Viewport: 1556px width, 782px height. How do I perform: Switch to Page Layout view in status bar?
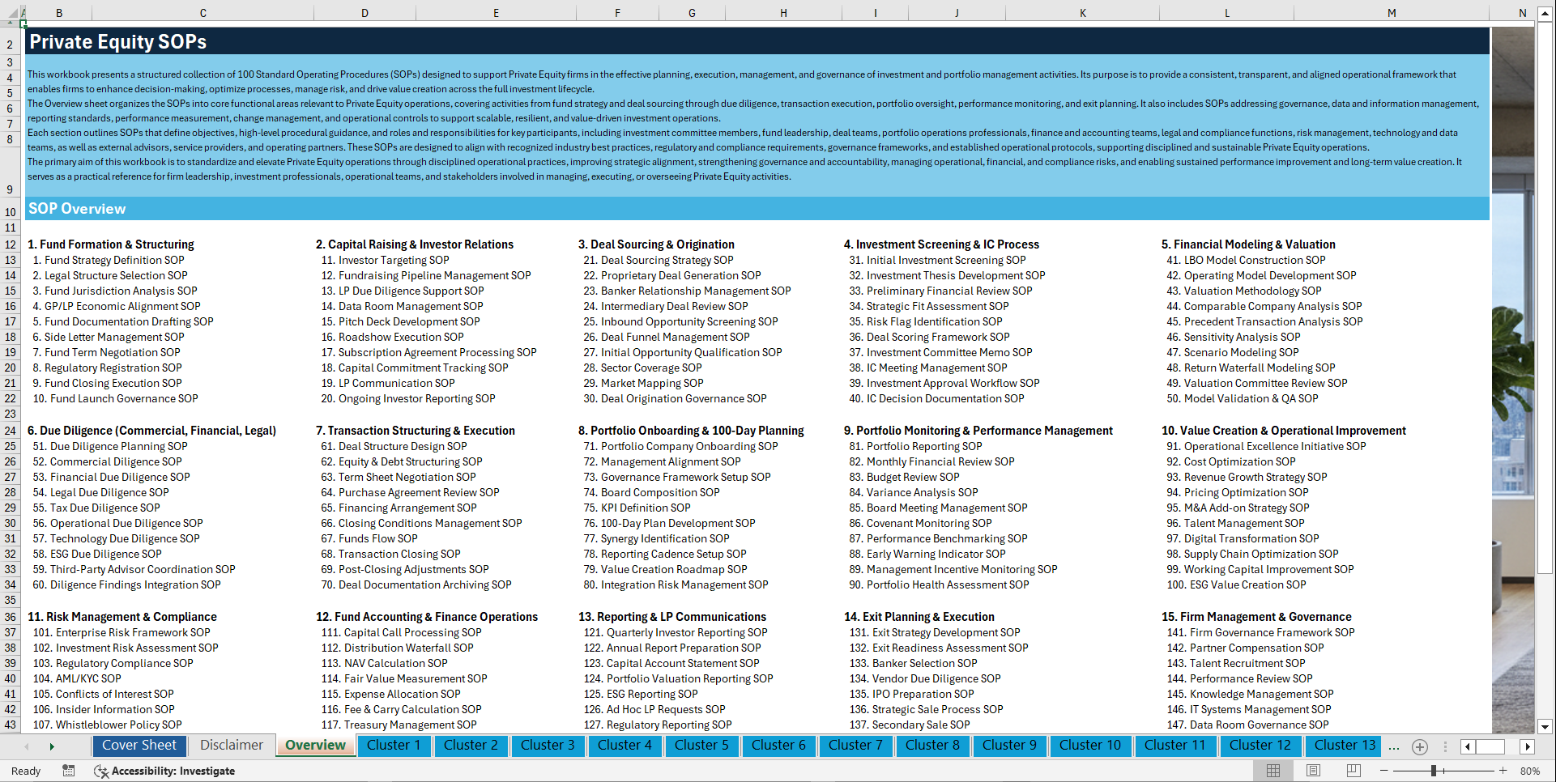pos(1314,771)
